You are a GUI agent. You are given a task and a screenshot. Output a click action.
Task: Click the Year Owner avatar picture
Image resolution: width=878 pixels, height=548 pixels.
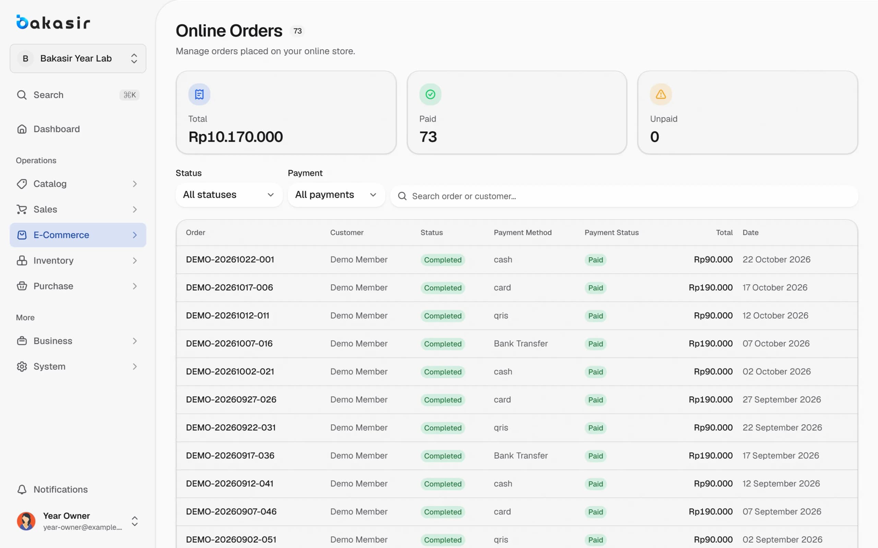coord(26,521)
